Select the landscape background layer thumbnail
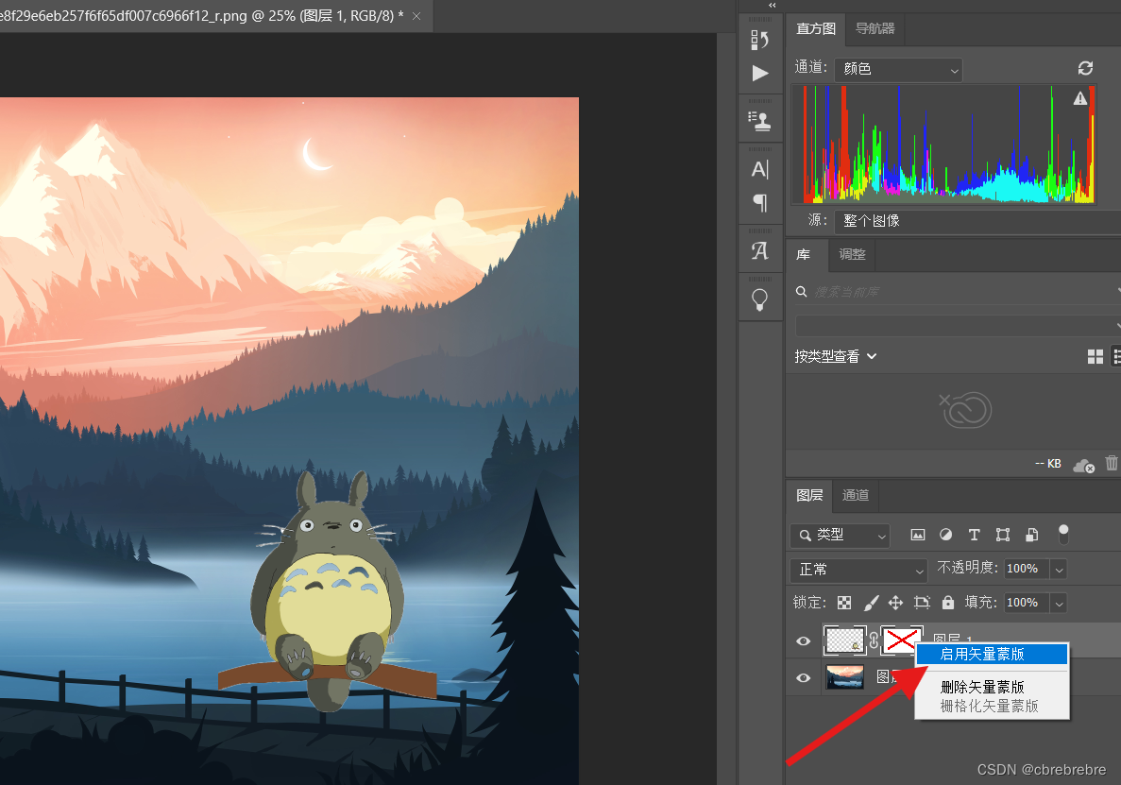The image size is (1121, 785). (x=844, y=677)
